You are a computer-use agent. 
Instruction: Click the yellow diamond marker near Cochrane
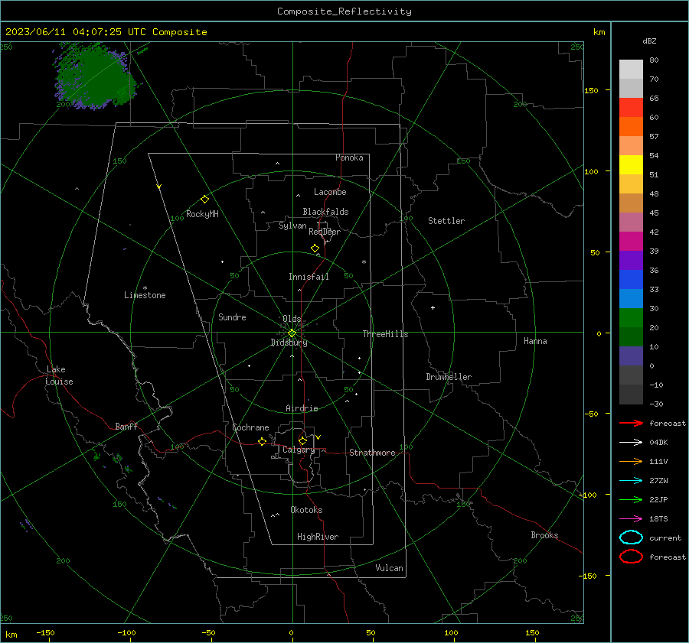tap(263, 441)
